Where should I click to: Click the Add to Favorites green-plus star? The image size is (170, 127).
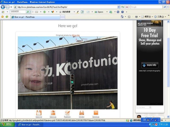coord(7,17)
